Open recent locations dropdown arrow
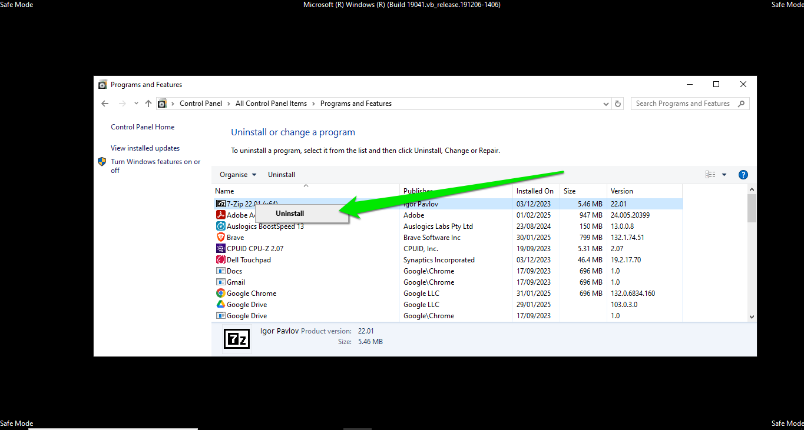 136,104
